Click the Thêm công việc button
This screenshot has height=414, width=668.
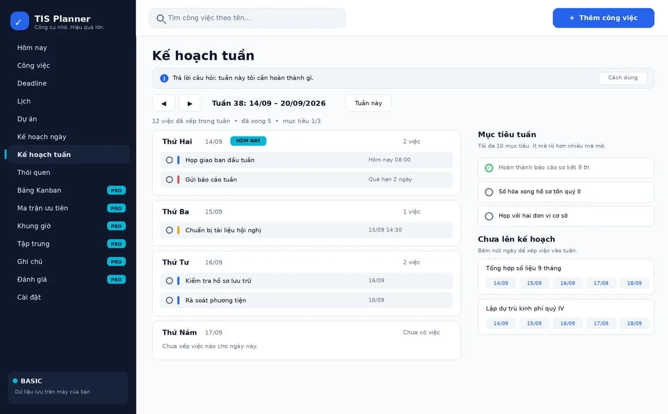(x=604, y=18)
